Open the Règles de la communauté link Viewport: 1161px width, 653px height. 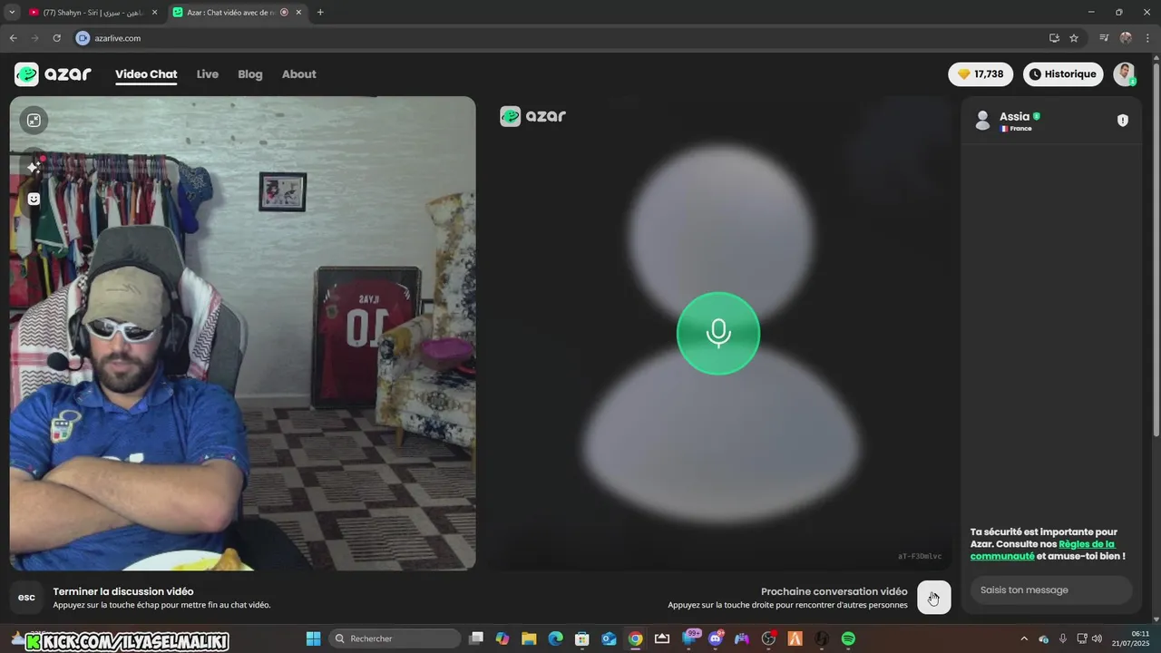pyautogui.click(x=1042, y=550)
